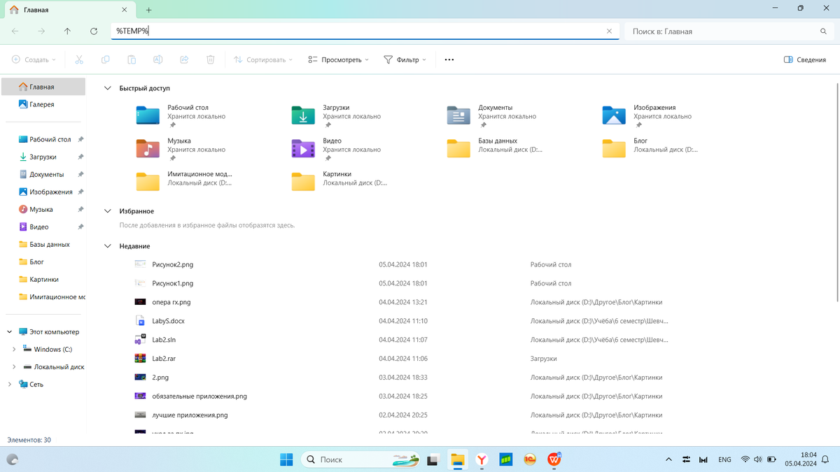
Task: Click the Back navigation arrow
Action: [x=15, y=31]
